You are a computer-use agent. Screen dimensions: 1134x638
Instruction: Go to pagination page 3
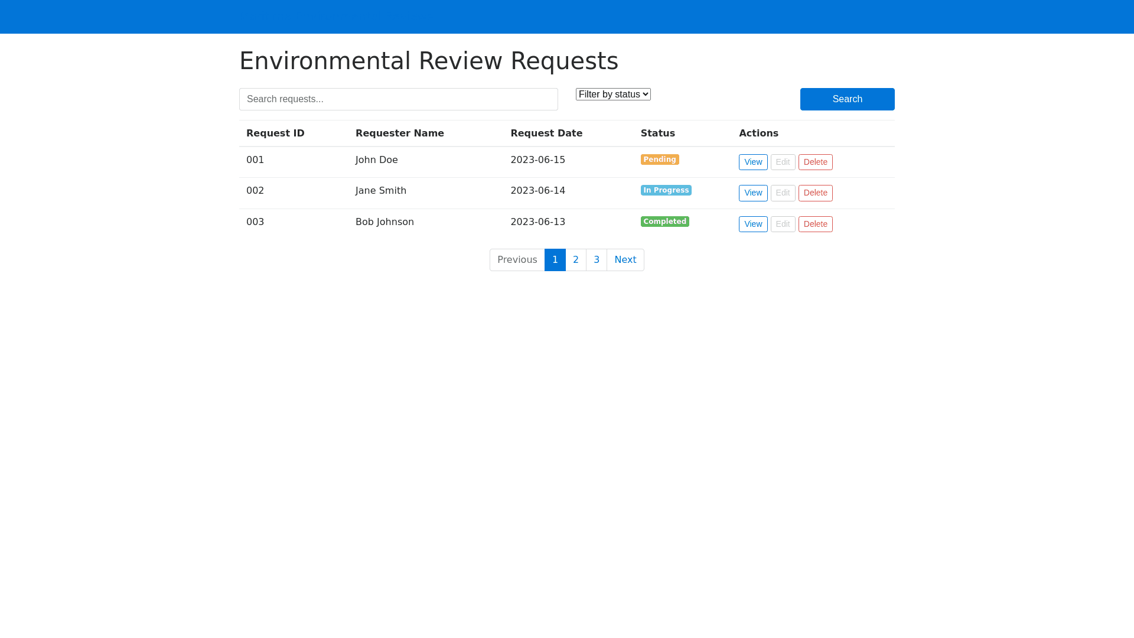[597, 260]
